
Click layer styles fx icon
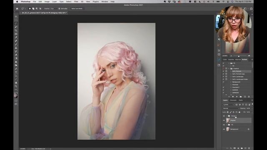click(x=231, y=148)
